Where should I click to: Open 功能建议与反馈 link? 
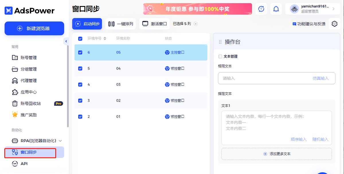[309, 24]
